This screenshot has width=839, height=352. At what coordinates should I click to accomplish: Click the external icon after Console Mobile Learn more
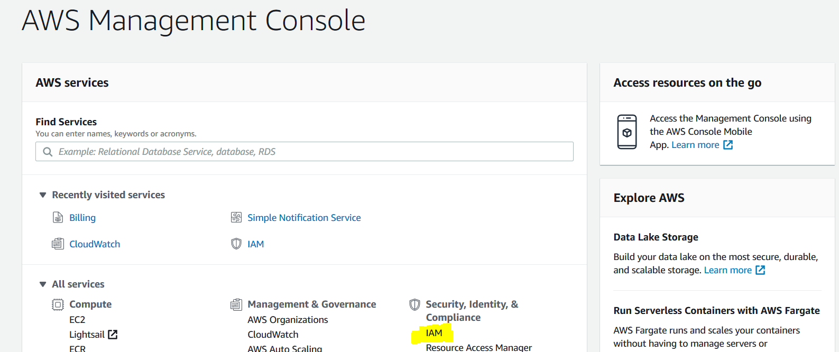pyautogui.click(x=728, y=145)
